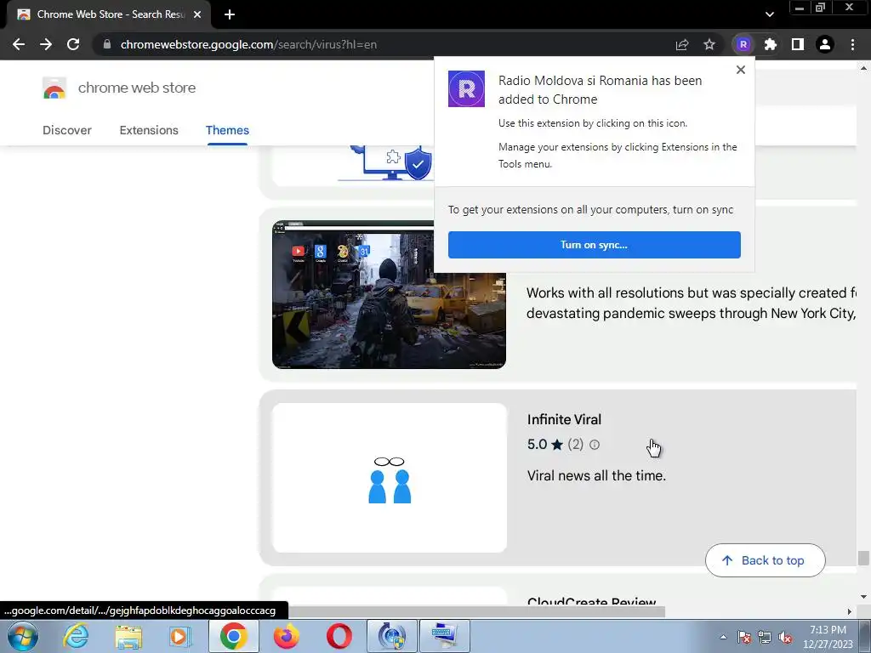871x653 pixels.
Task: Click the scroll up arrow
Action: pos(863,68)
